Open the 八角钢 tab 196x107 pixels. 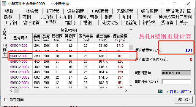coord(66,17)
